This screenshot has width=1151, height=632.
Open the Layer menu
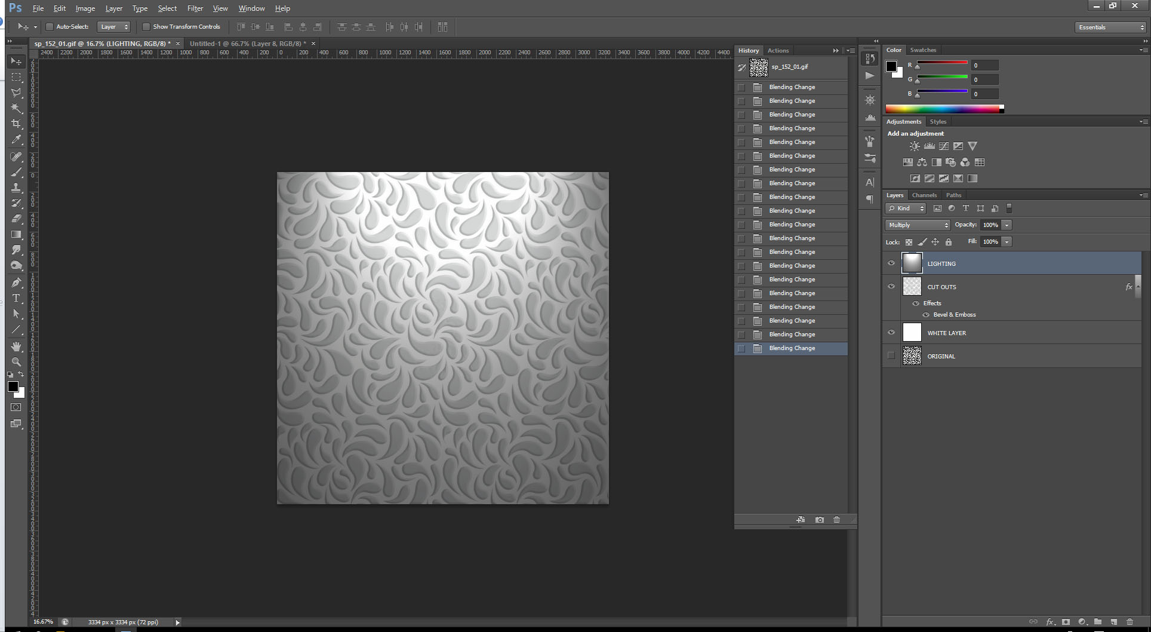click(x=113, y=8)
